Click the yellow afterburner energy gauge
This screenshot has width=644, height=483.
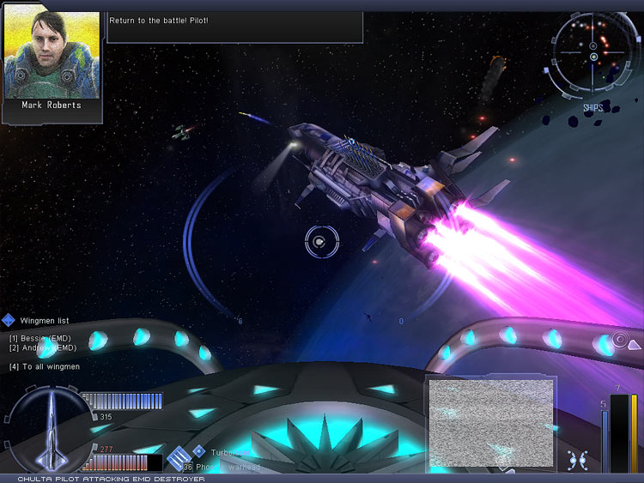(635, 433)
